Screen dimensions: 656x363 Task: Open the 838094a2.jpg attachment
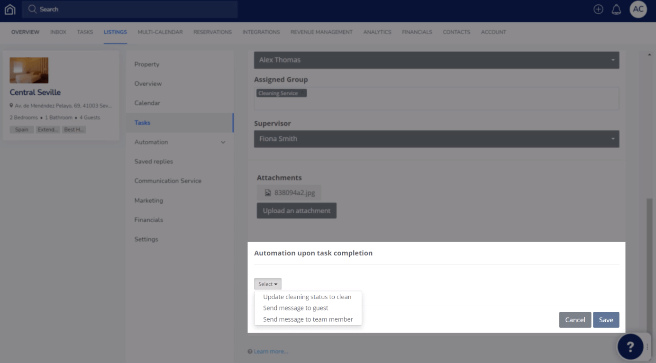pyautogui.click(x=289, y=192)
